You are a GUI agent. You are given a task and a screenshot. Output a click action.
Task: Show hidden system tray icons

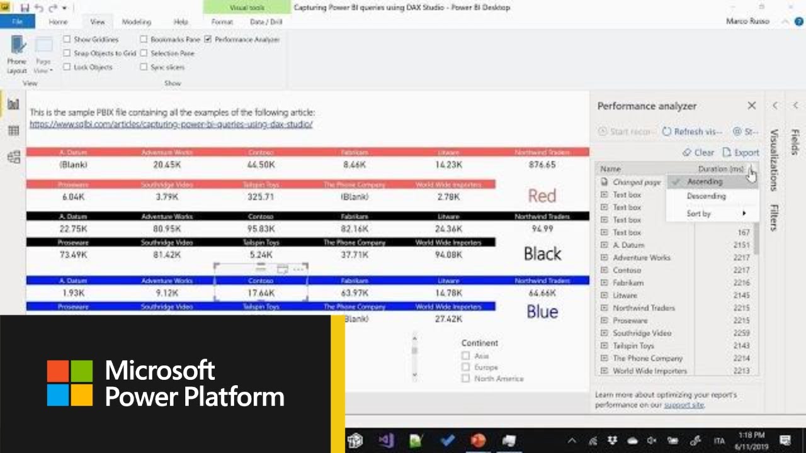[572, 440]
